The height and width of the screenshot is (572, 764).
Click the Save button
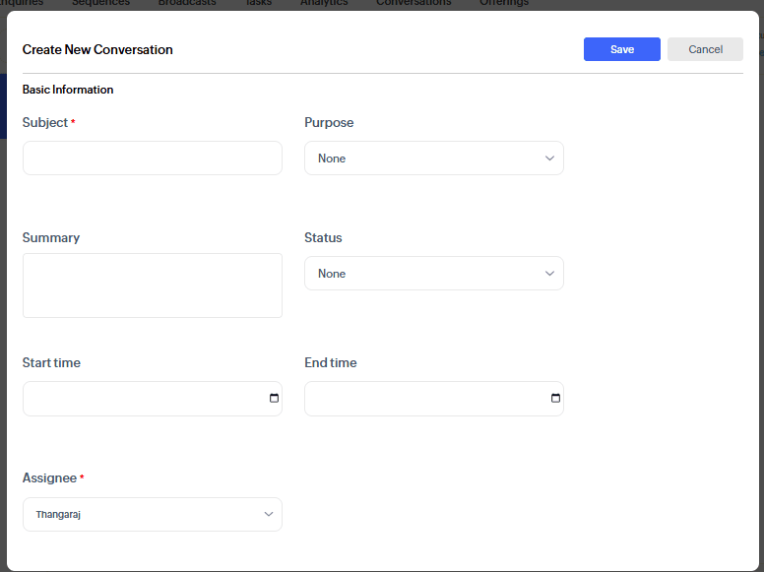(621, 49)
